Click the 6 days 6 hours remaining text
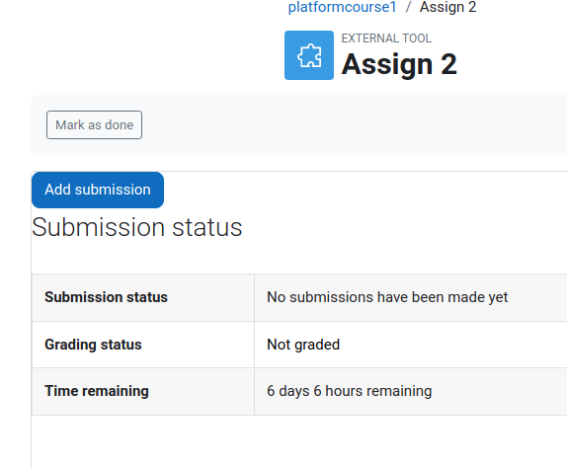 pyautogui.click(x=350, y=391)
